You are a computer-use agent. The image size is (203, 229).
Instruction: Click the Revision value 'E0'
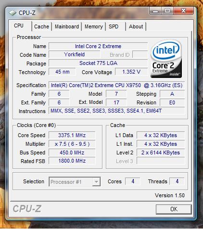pos(172,102)
